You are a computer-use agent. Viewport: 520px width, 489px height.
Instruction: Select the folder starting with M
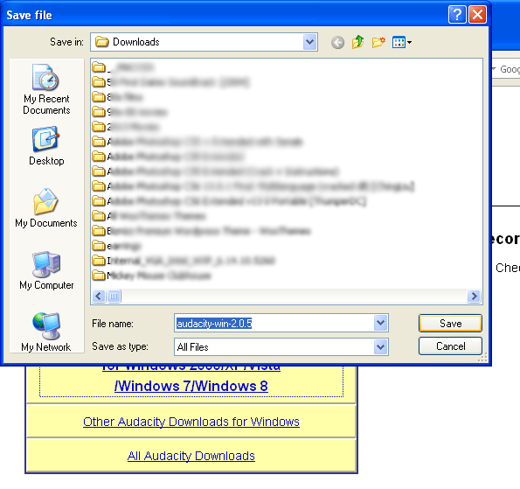(151, 276)
